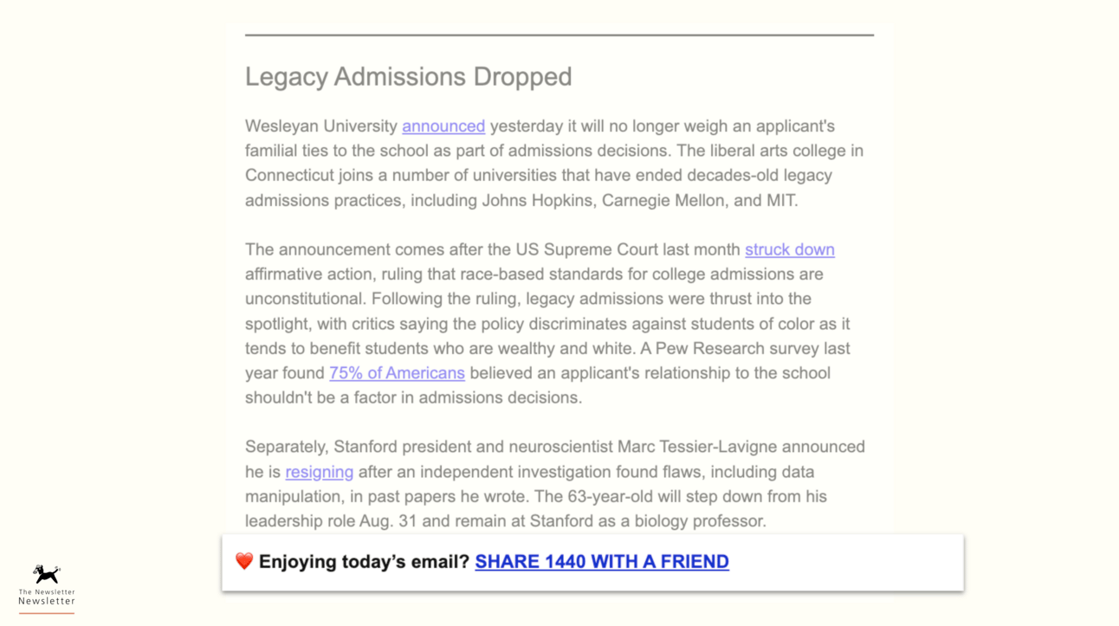Click the horizontal divider above the heading

(x=559, y=35)
